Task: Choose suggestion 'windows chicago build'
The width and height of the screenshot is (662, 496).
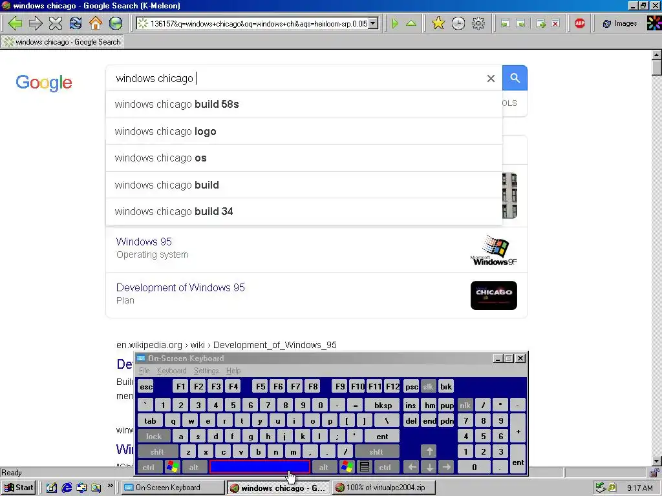Action: coord(304,185)
